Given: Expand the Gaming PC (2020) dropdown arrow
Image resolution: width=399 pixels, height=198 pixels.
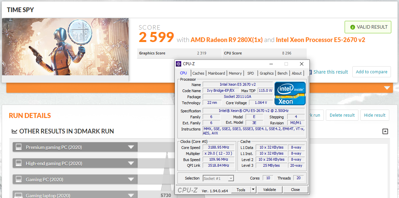Looking at the screenshot, I should pyautogui.click(x=131, y=180).
